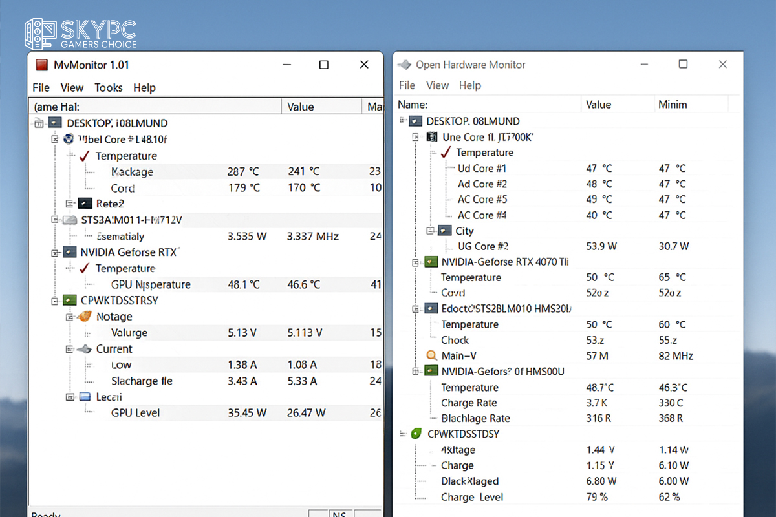Viewport: 776px width, 517px height.
Task: Open Help menu in Open Hardware Monitor
Action: 470,85
